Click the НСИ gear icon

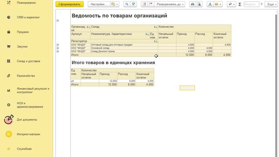click(9, 105)
